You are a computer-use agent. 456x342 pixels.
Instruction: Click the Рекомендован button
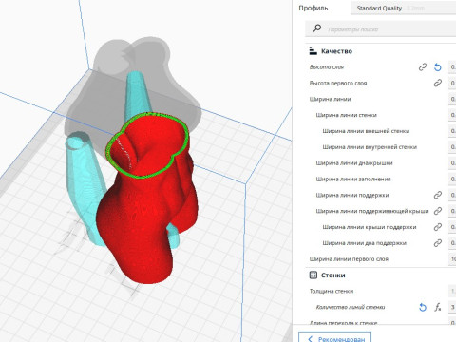334,337
